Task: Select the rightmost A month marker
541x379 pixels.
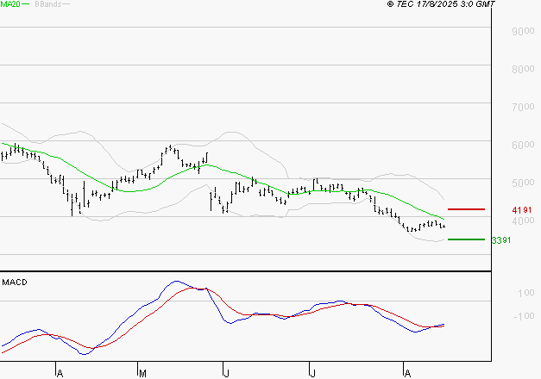Action: [x=406, y=373]
